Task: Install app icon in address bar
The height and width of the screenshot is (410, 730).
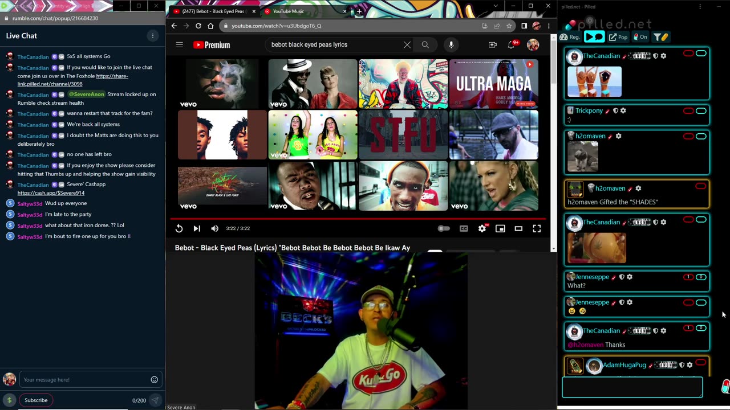Action: tap(484, 26)
